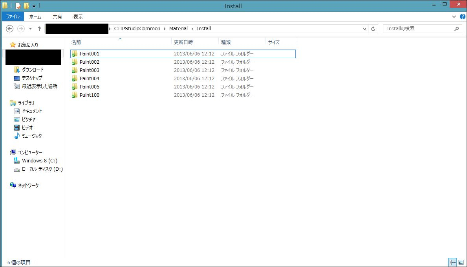
Task: Refresh the Install folder view
Action: click(373, 29)
